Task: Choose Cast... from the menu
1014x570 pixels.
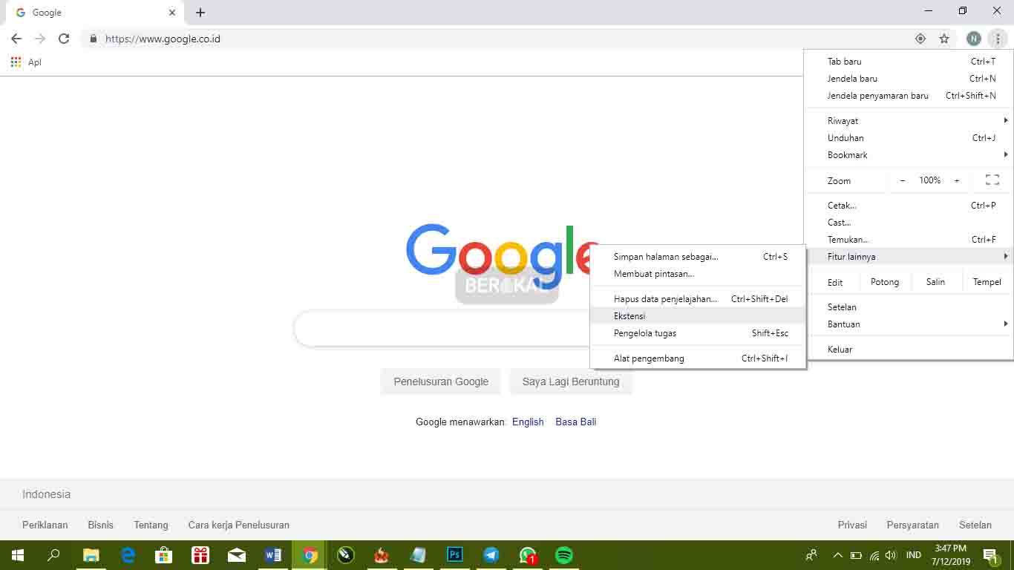Action: tap(909, 223)
